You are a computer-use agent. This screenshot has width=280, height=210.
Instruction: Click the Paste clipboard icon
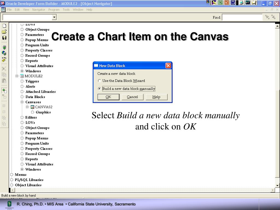pos(4,81)
